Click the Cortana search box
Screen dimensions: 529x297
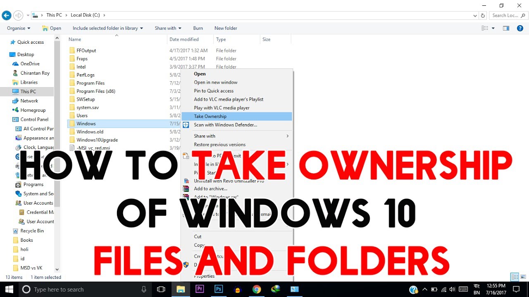pos(85,289)
